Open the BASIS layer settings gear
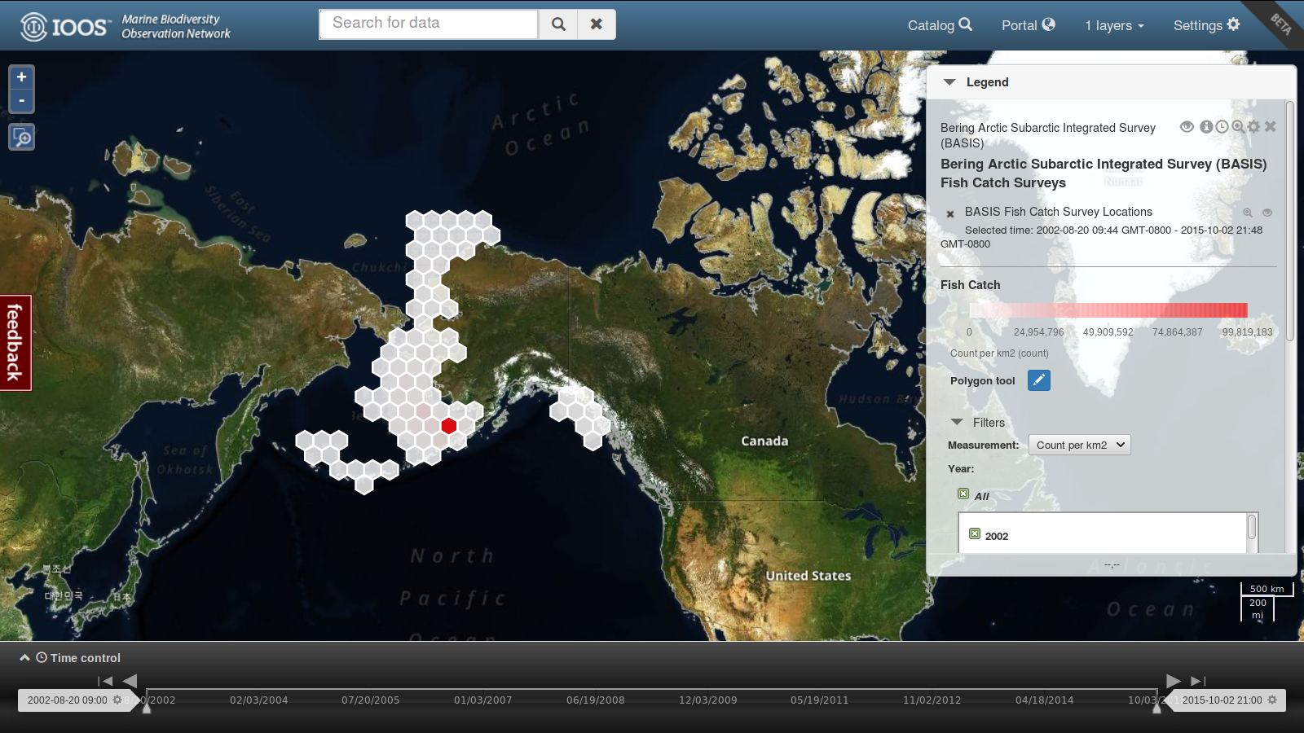Image resolution: width=1304 pixels, height=733 pixels. pyautogui.click(x=1253, y=127)
